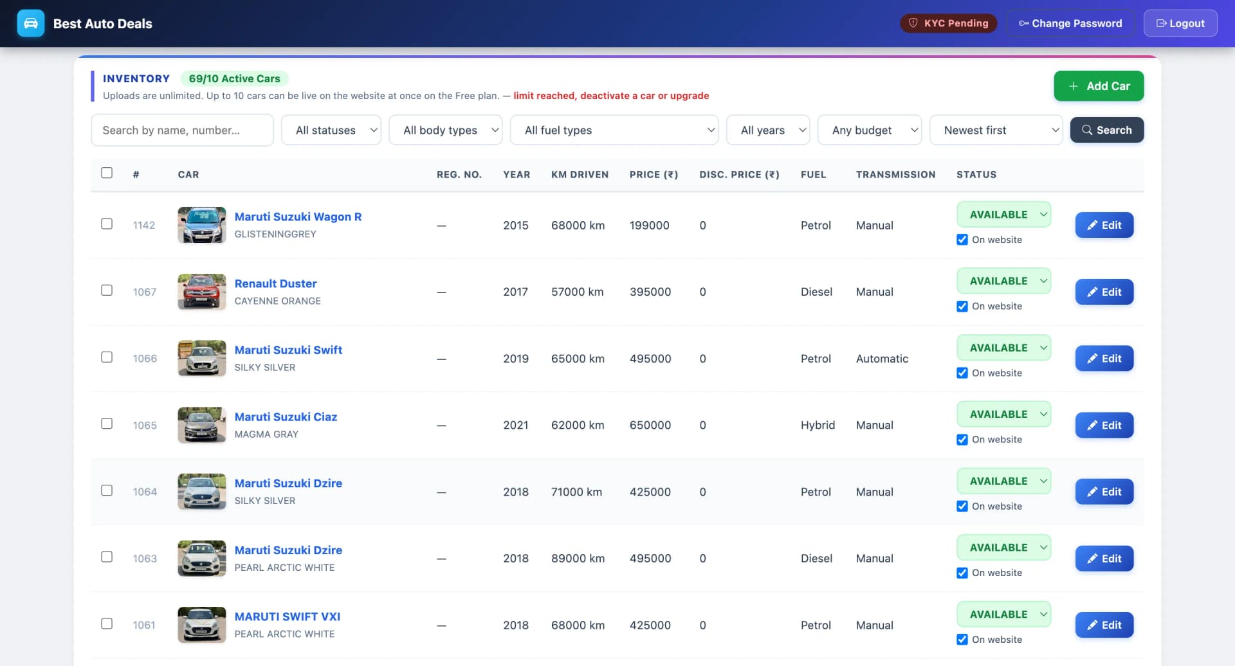Toggle On website for car 1063 Dzire
The image size is (1235, 666).
tap(962, 573)
